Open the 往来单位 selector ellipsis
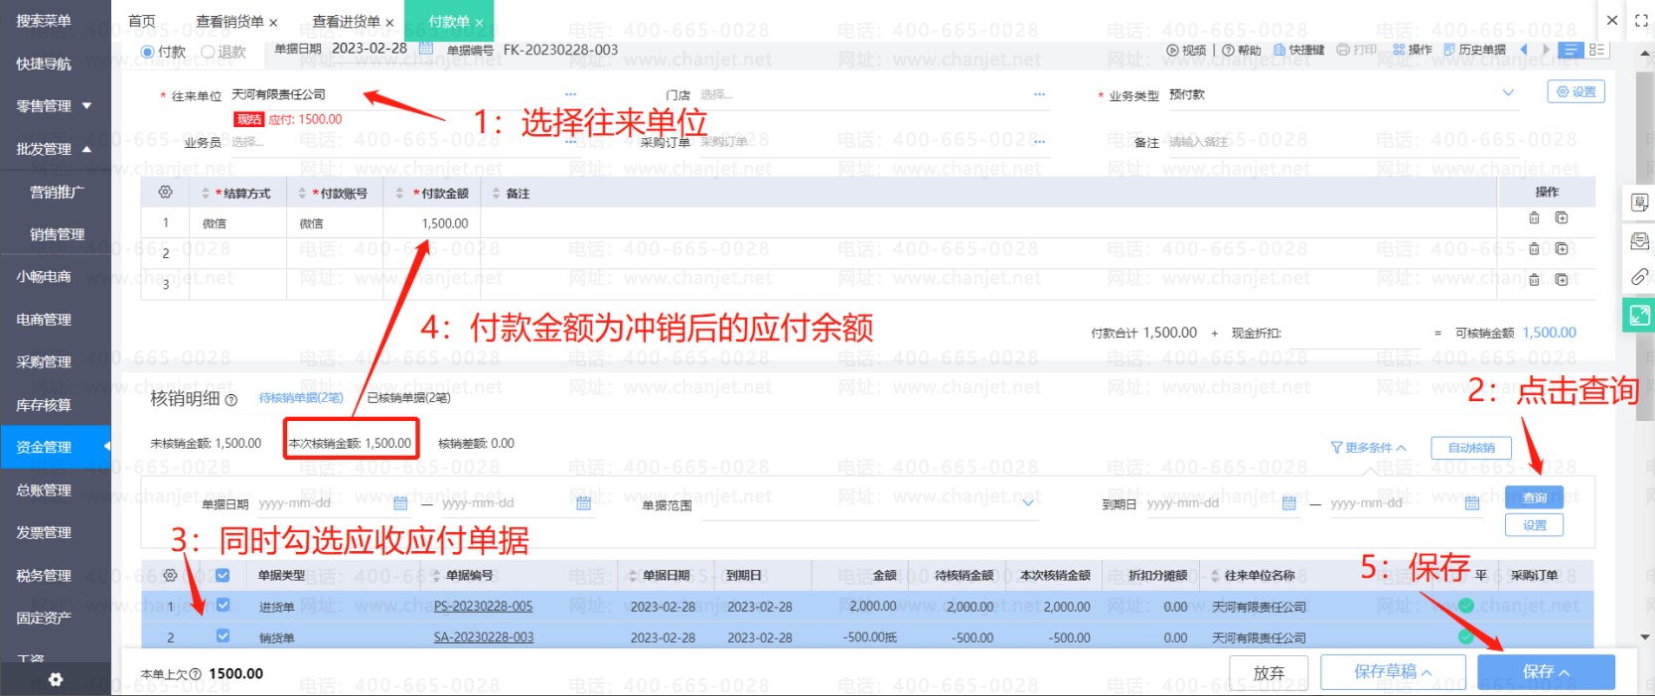 570,94
